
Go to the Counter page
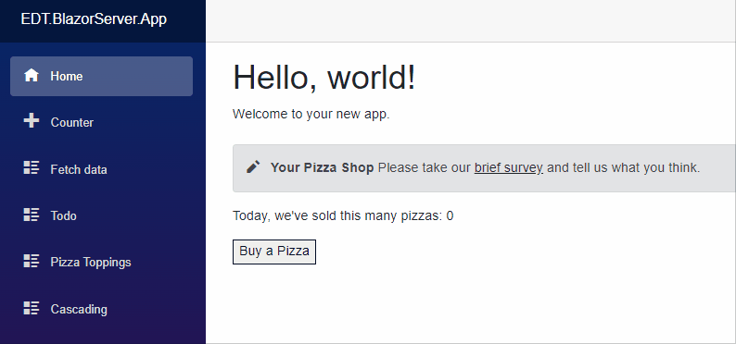click(101, 123)
